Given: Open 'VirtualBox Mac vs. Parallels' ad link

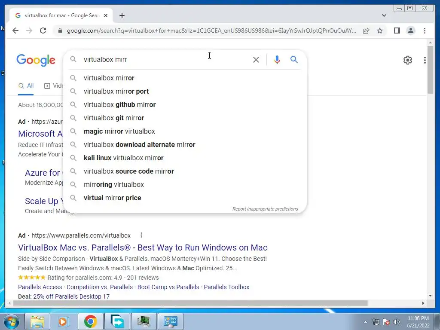Looking at the screenshot, I should [x=143, y=247].
